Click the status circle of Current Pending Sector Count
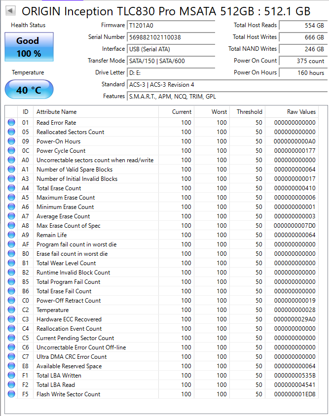The height and width of the screenshot is (416, 329). (x=11, y=338)
